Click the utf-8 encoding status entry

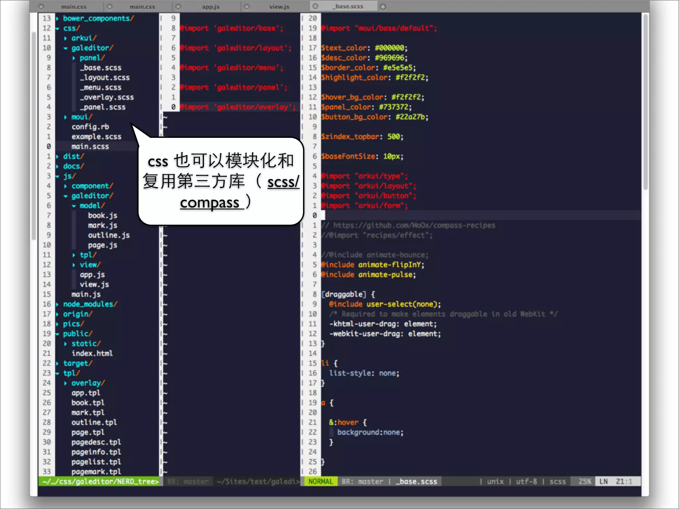[526, 481]
